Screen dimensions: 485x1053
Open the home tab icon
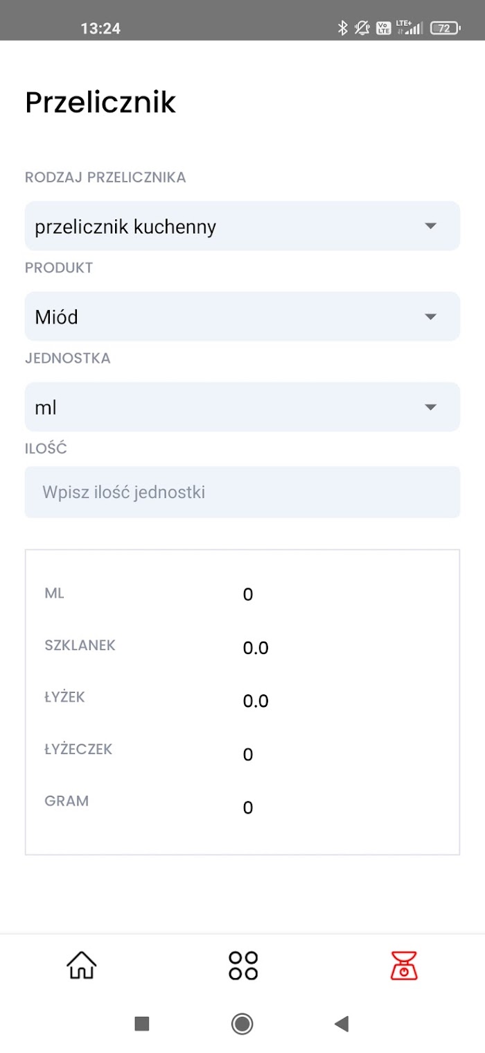click(81, 965)
